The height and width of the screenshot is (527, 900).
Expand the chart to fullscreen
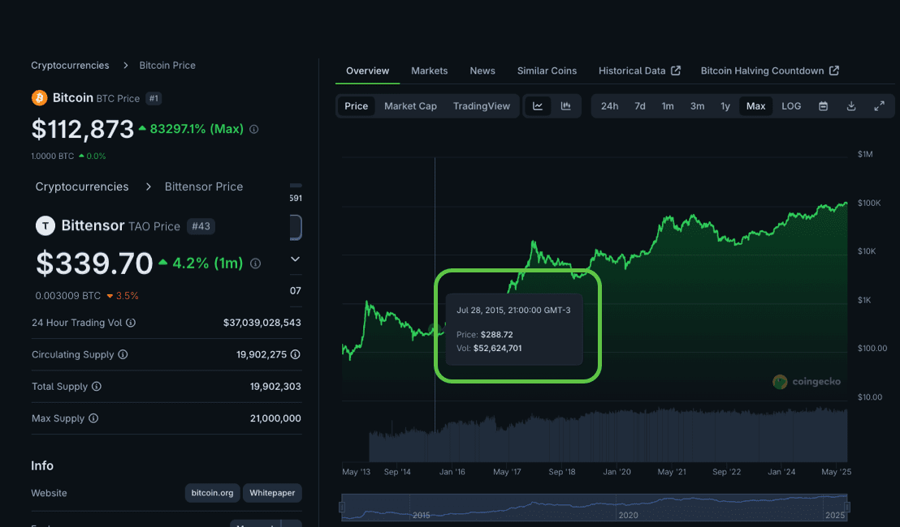point(879,106)
